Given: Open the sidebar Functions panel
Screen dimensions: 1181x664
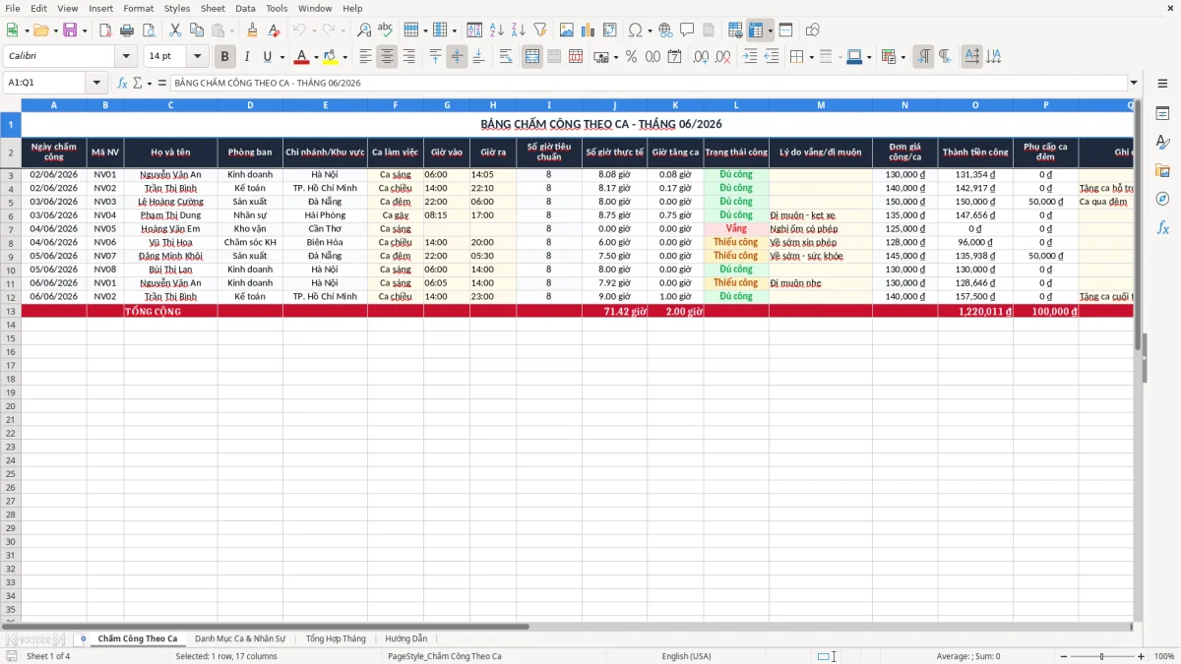Looking at the screenshot, I should coord(1162,227).
